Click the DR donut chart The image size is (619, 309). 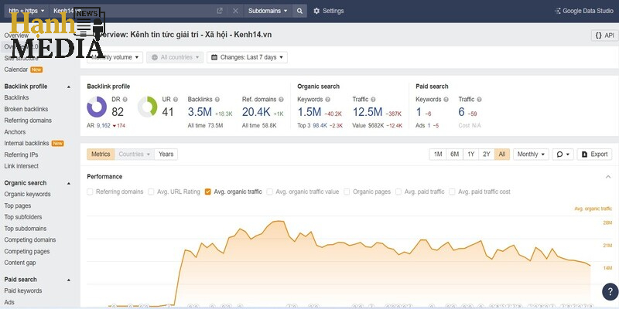click(x=97, y=107)
